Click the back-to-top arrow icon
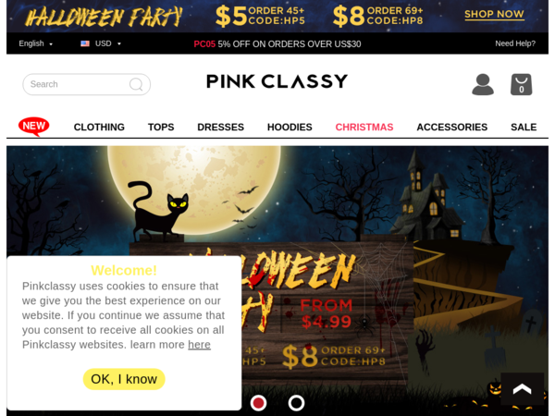Screen dimensions: 555x416 point(523,389)
